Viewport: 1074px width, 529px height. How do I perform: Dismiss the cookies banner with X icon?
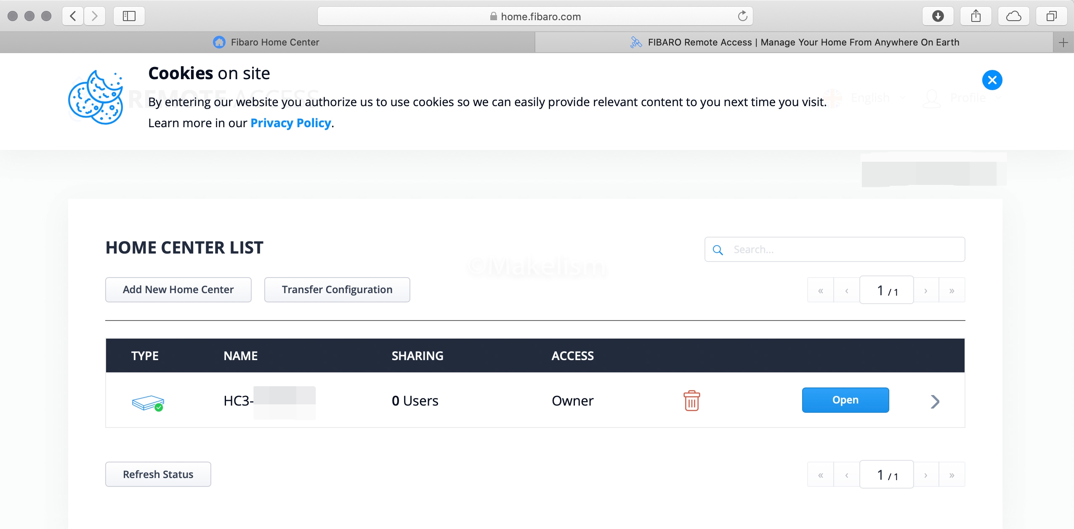click(992, 80)
